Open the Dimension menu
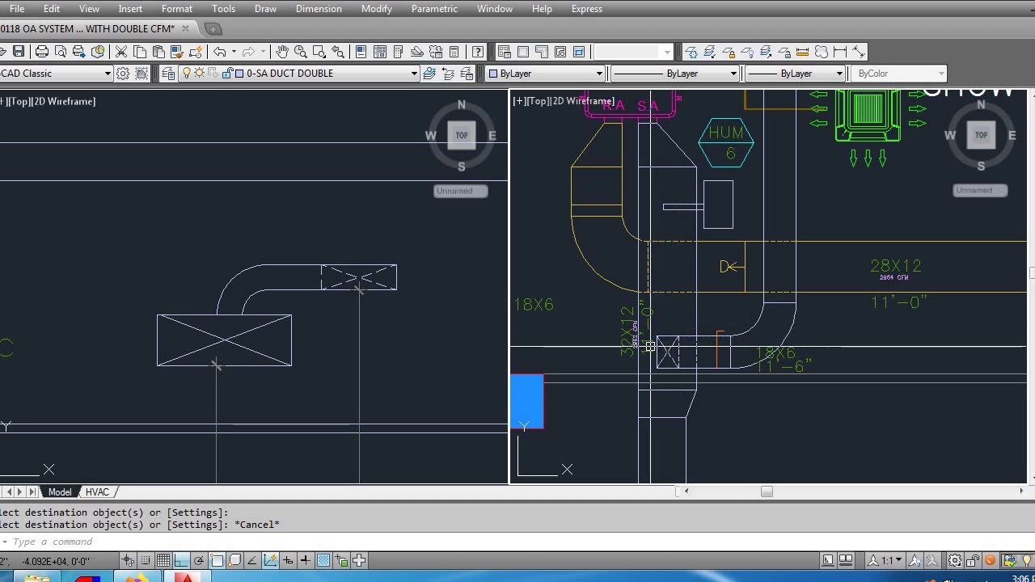 [x=319, y=9]
